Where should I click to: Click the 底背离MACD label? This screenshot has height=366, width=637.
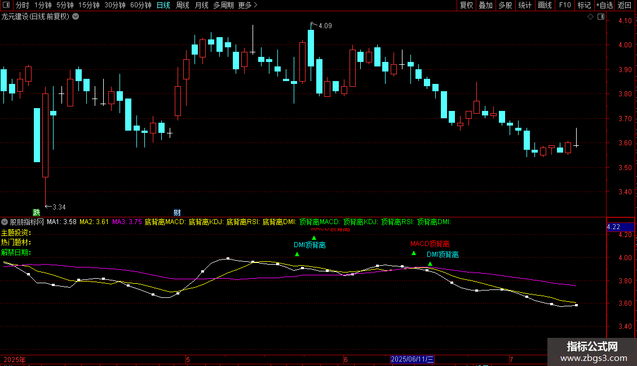165,222
